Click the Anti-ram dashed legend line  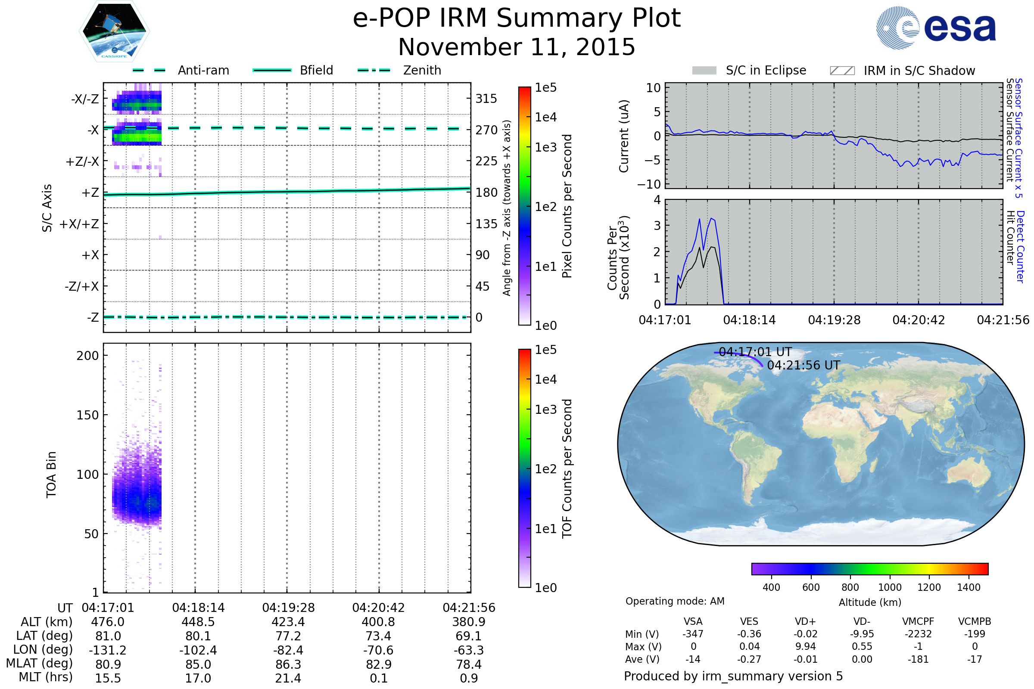coord(149,70)
